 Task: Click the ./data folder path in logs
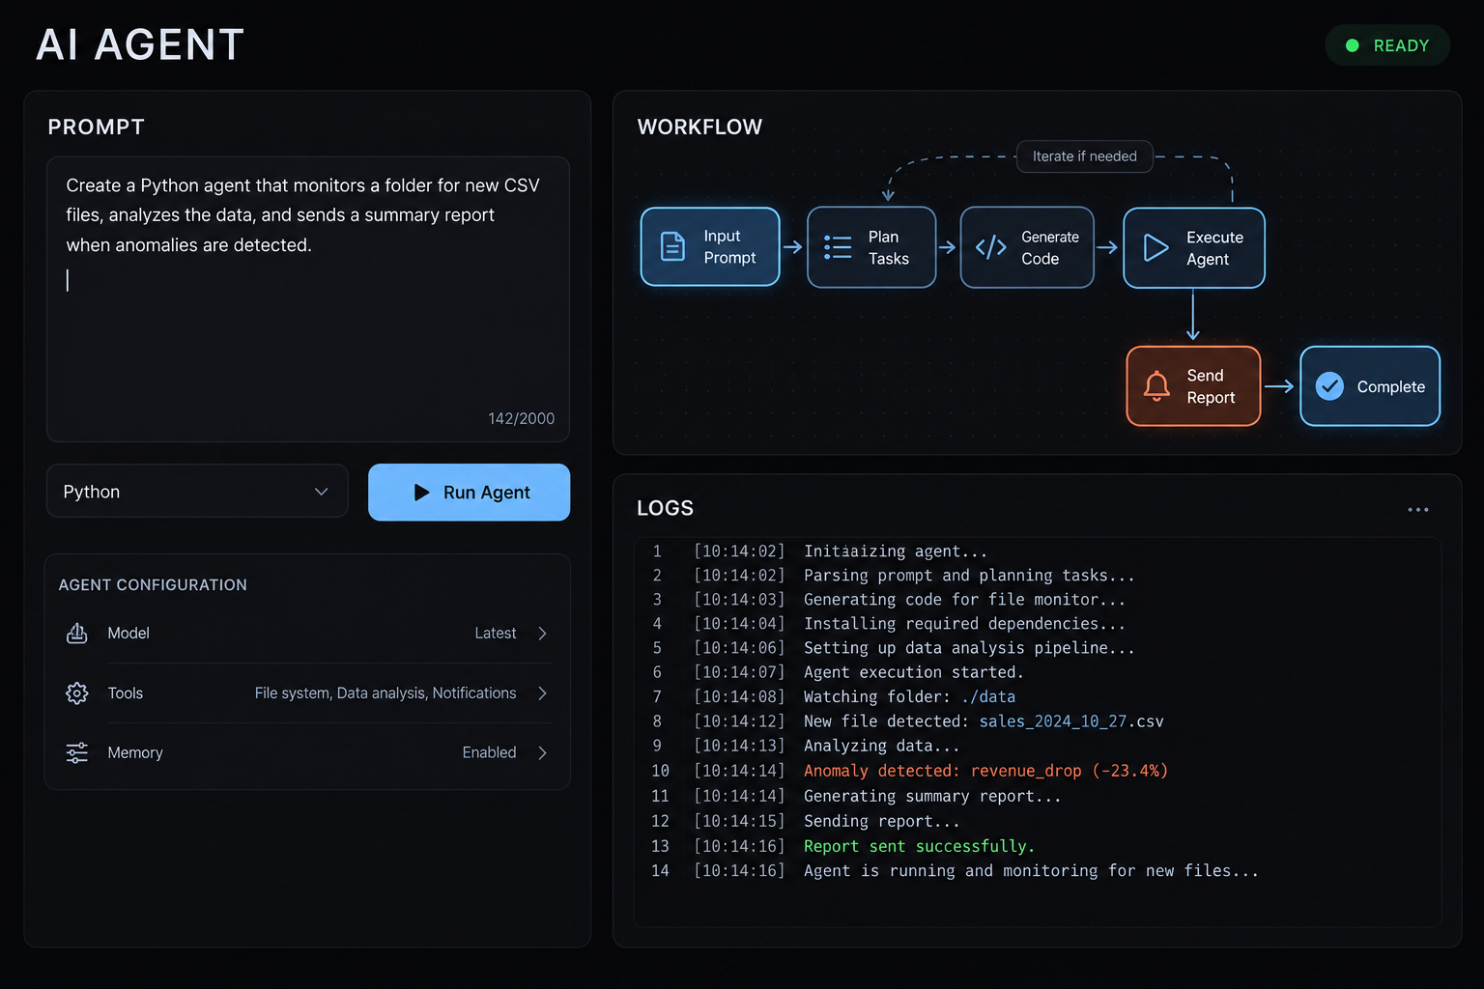988,697
